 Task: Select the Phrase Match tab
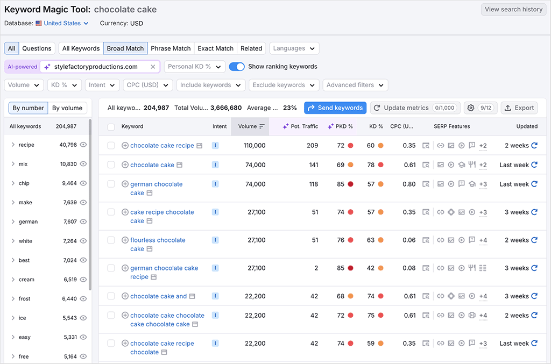(x=171, y=48)
